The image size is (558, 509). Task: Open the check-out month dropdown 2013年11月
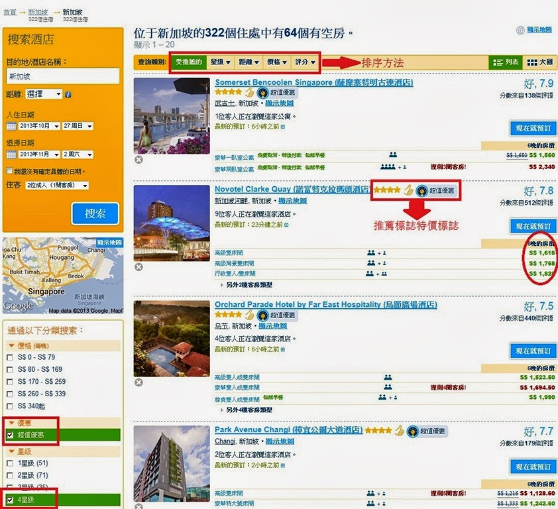click(39, 154)
